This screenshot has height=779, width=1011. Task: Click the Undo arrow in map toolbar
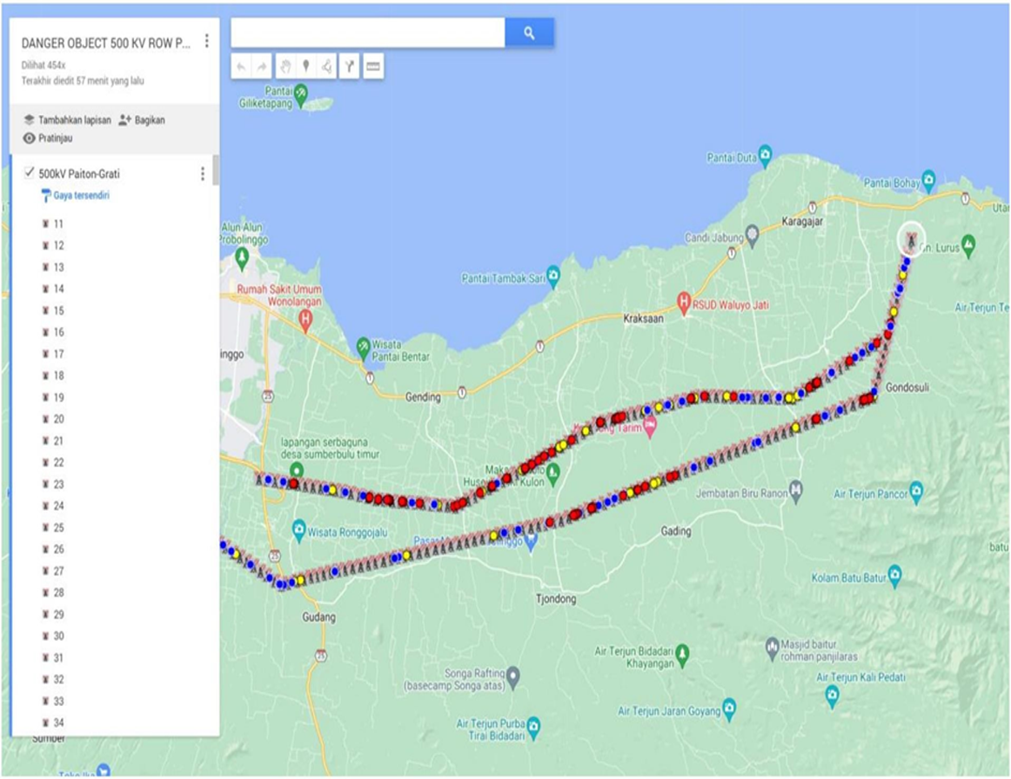point(241,67)
